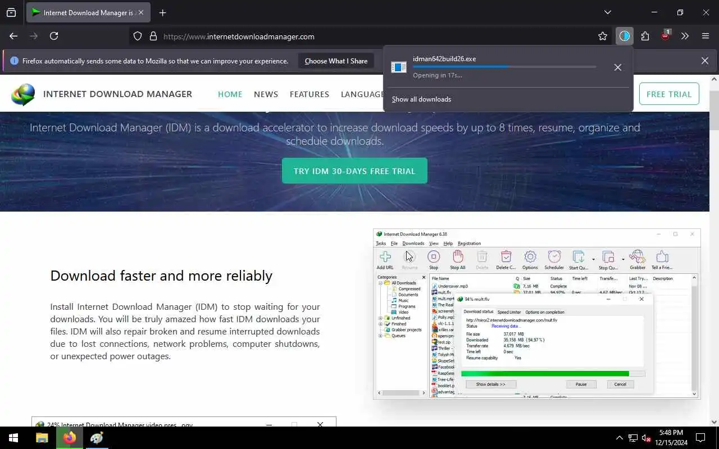Click the page vertical scrollbar thumb
The image size is (719, 449).
coord(714,109)
